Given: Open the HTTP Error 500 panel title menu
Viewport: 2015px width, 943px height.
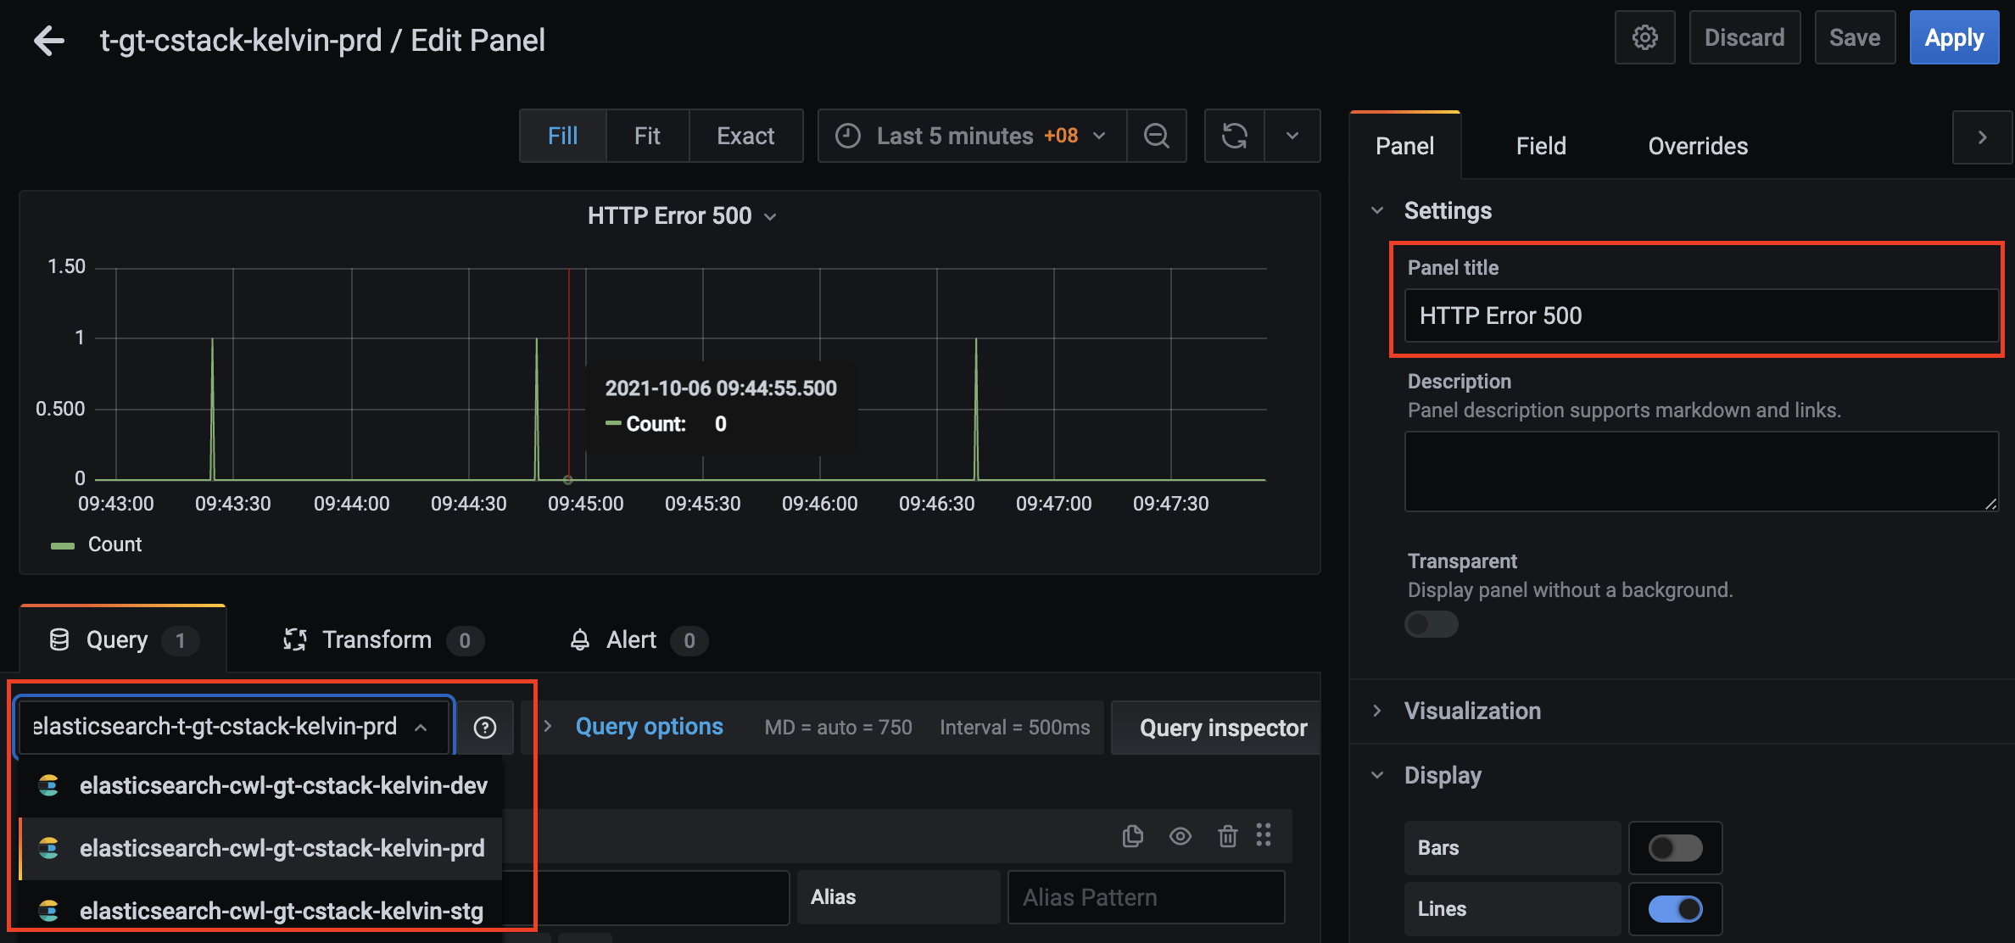Looking at the screenshot, I should [x=681, y=216].
